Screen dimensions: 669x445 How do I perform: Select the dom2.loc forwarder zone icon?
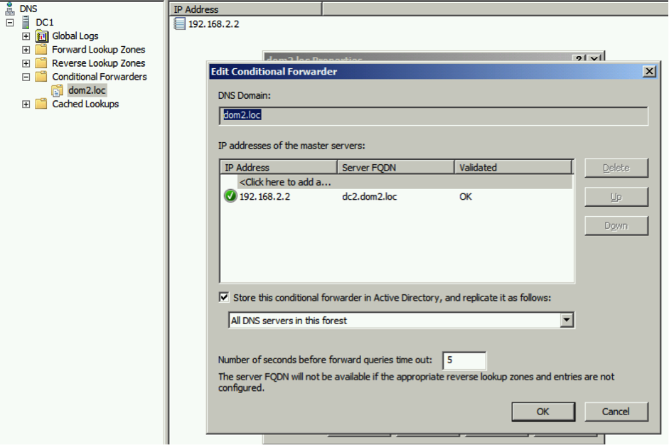(57, 90)
